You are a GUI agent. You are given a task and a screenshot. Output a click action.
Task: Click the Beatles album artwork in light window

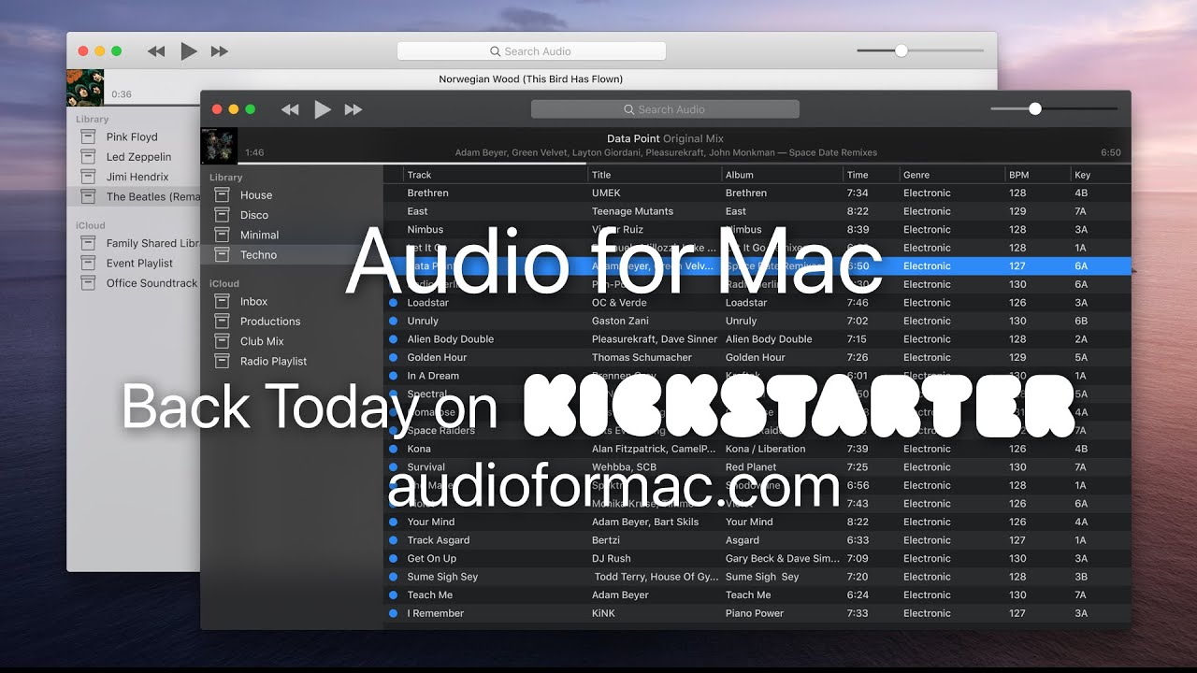85,88
